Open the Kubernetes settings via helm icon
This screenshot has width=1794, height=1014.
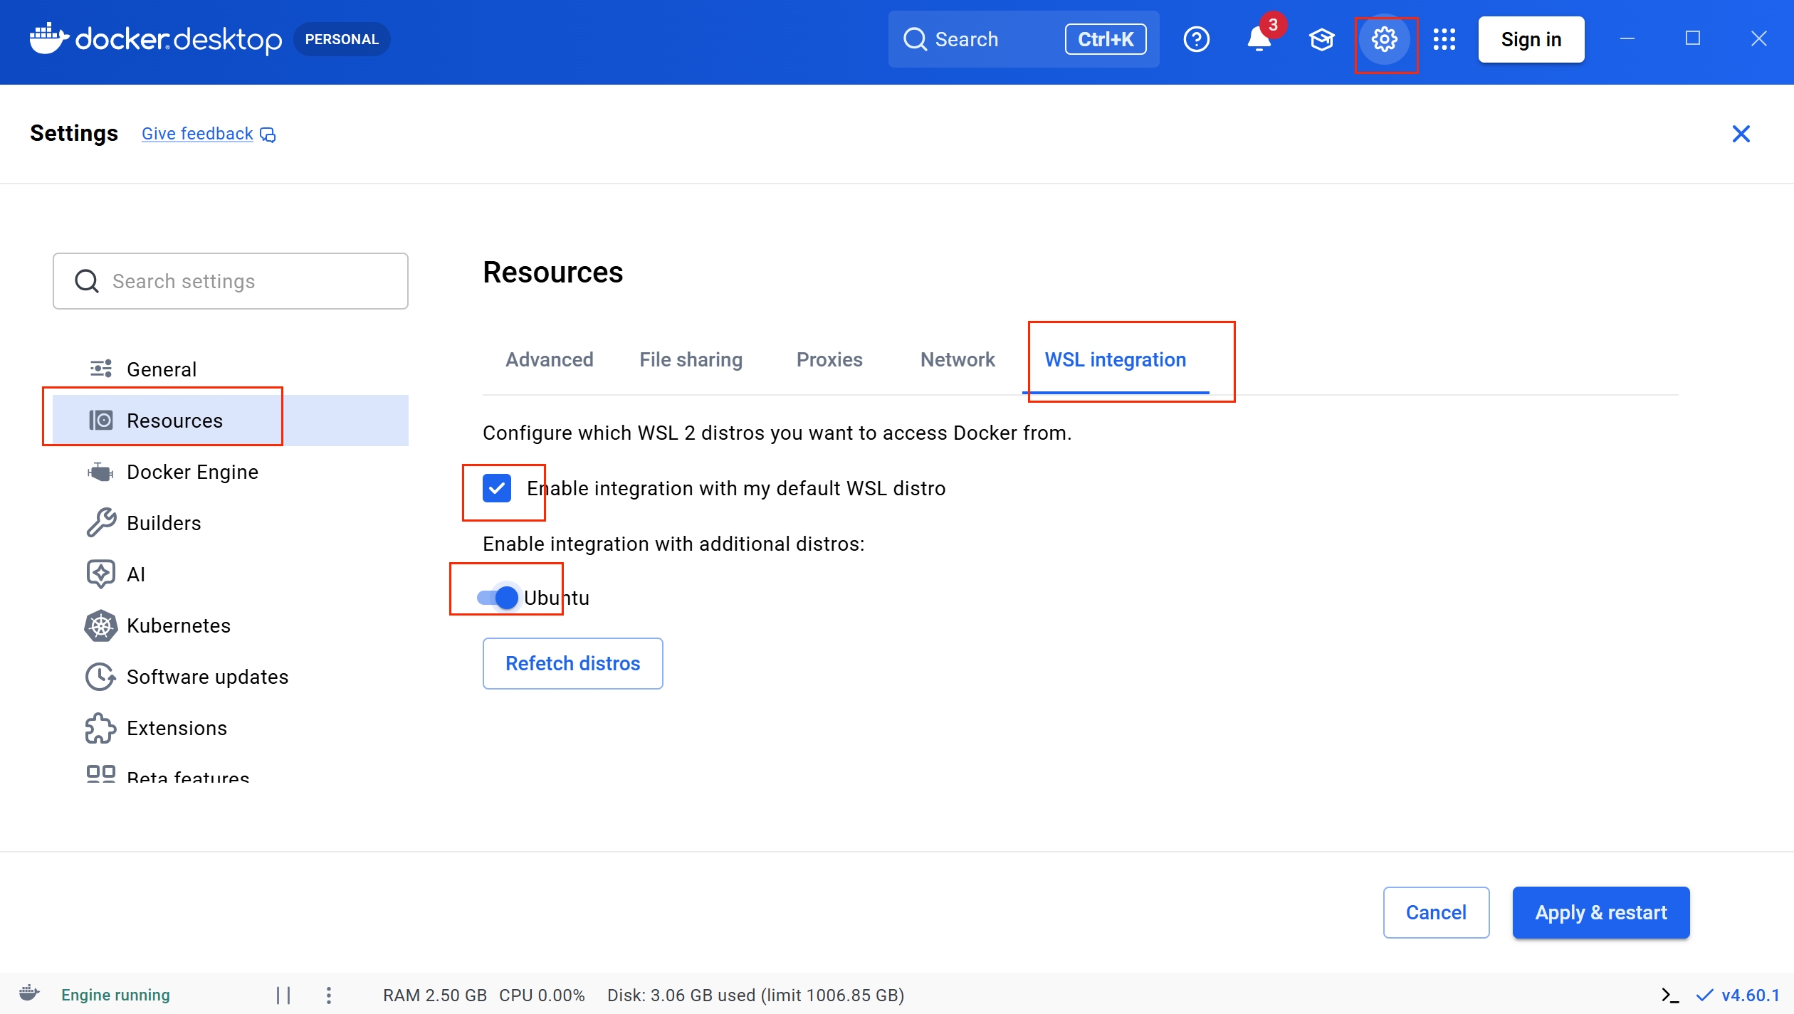100,625
